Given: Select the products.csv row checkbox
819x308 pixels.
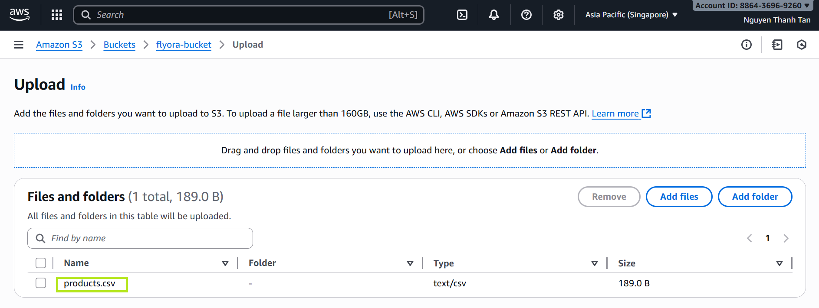Looking at the screenshot, I should [x=41, y=283].
